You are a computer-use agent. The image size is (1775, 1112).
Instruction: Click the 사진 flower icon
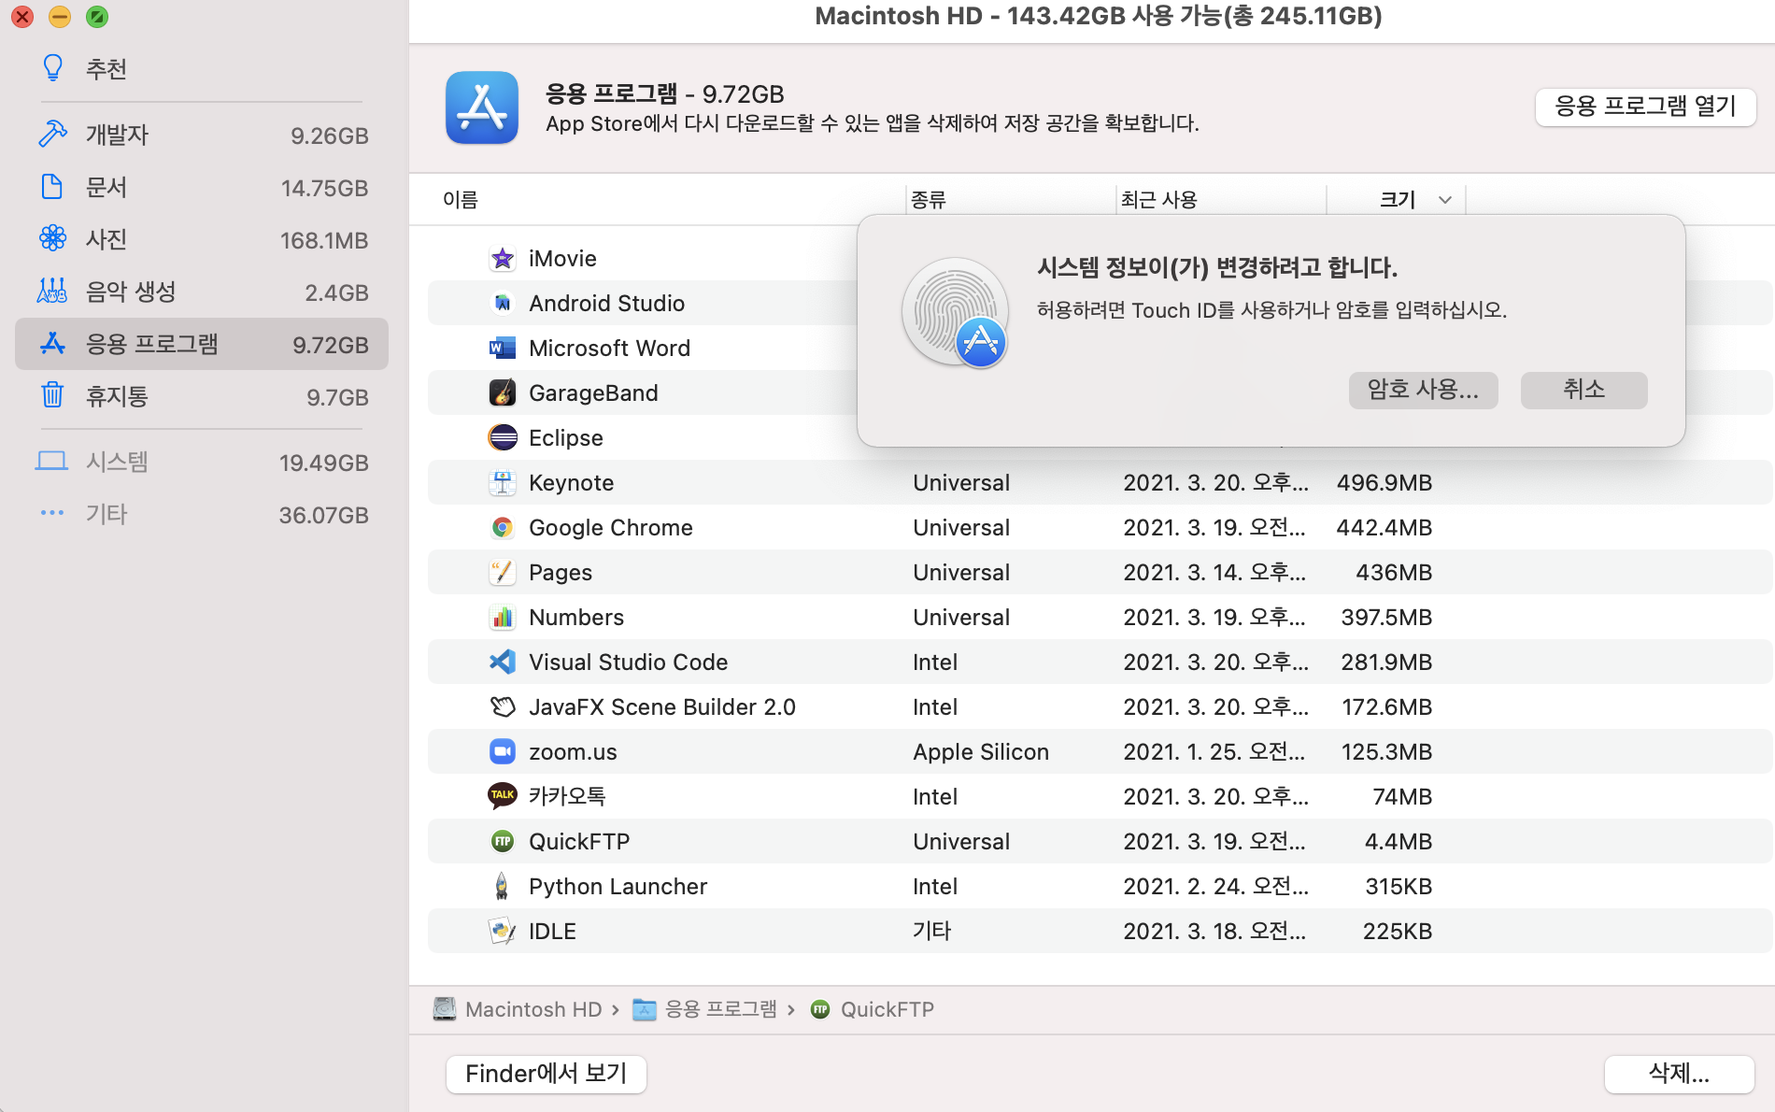click(x=52, y=239)
